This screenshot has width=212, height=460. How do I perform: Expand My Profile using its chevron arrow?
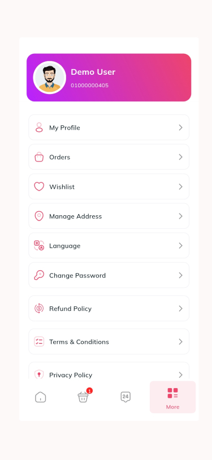181,127
